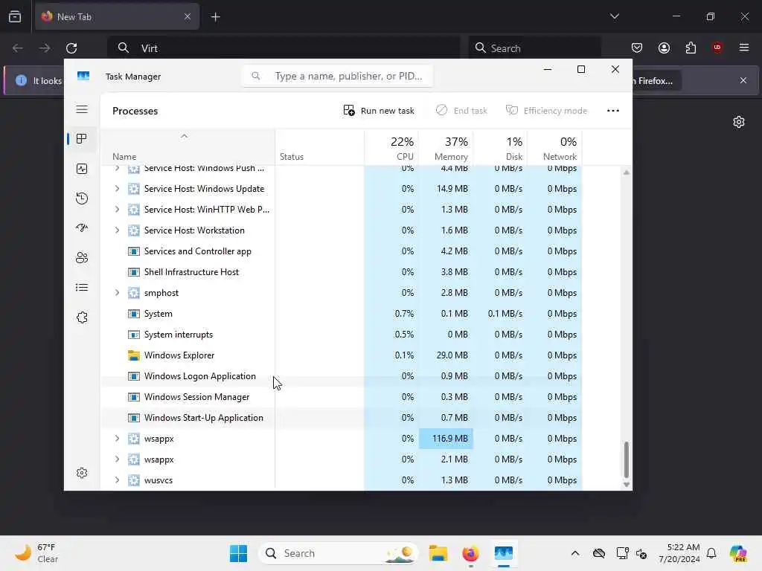Viewport: 762px width, 571px height.
Task: Select Services and Controller app process
Action: [341, 251]
